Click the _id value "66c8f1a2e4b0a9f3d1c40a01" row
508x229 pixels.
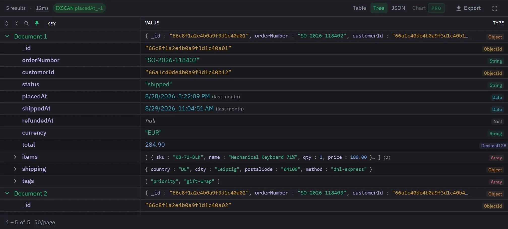(x=188, y=48)
